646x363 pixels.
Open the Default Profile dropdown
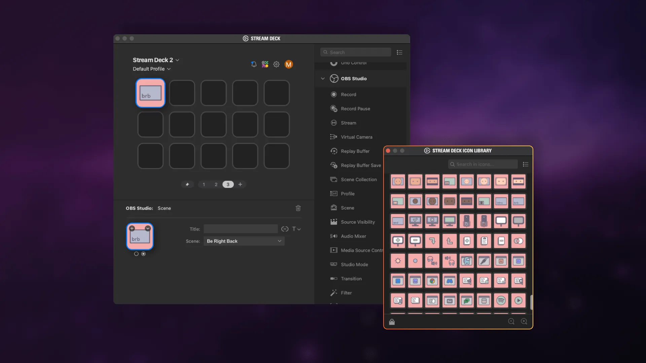(x=152, y=69)
